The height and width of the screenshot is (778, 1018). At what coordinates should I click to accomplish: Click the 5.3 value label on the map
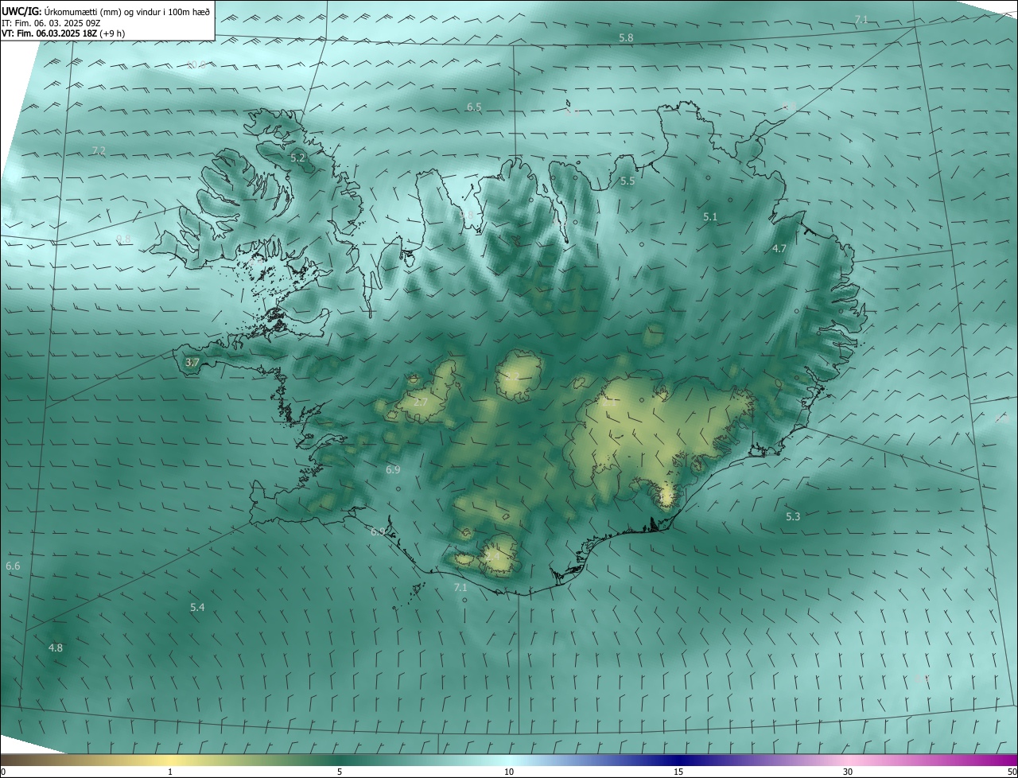[793, 517]
